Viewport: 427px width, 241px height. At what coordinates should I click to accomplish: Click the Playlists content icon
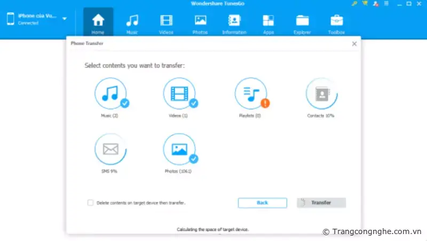(250, 93)
